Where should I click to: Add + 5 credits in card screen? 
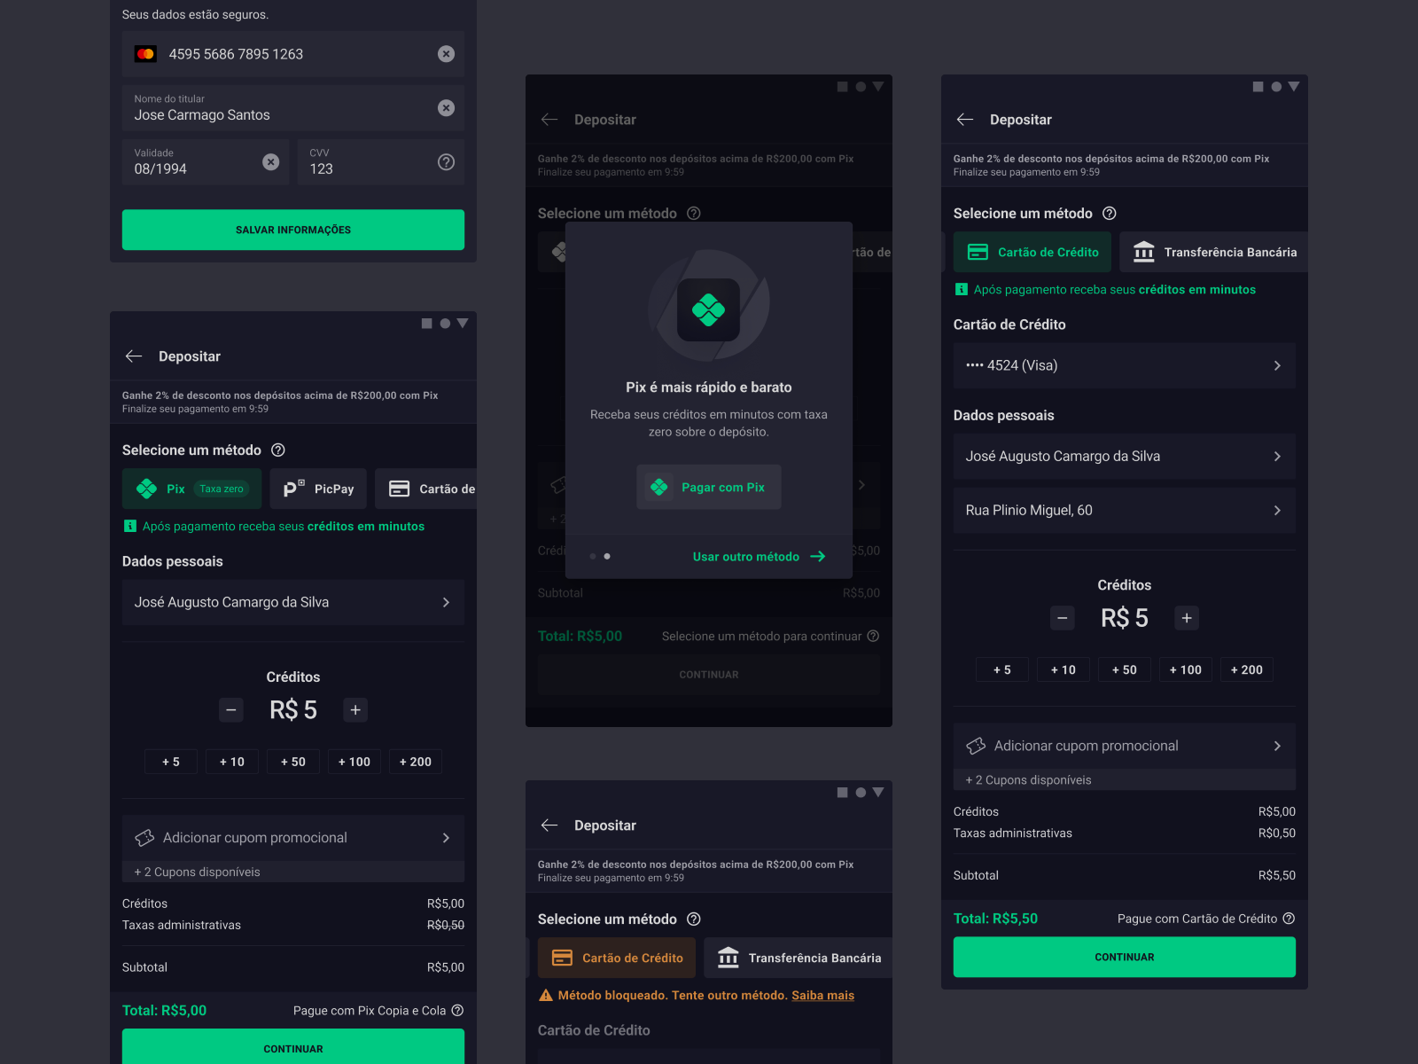[1002, 669]
